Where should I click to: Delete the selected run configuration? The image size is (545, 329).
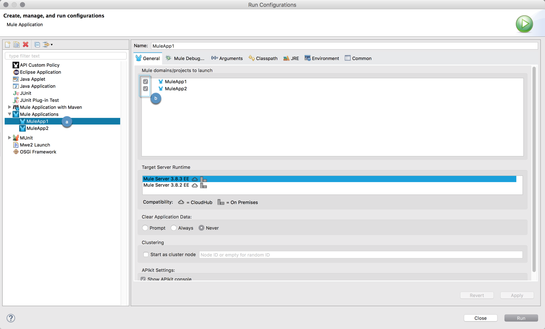(x=24, y=44)
